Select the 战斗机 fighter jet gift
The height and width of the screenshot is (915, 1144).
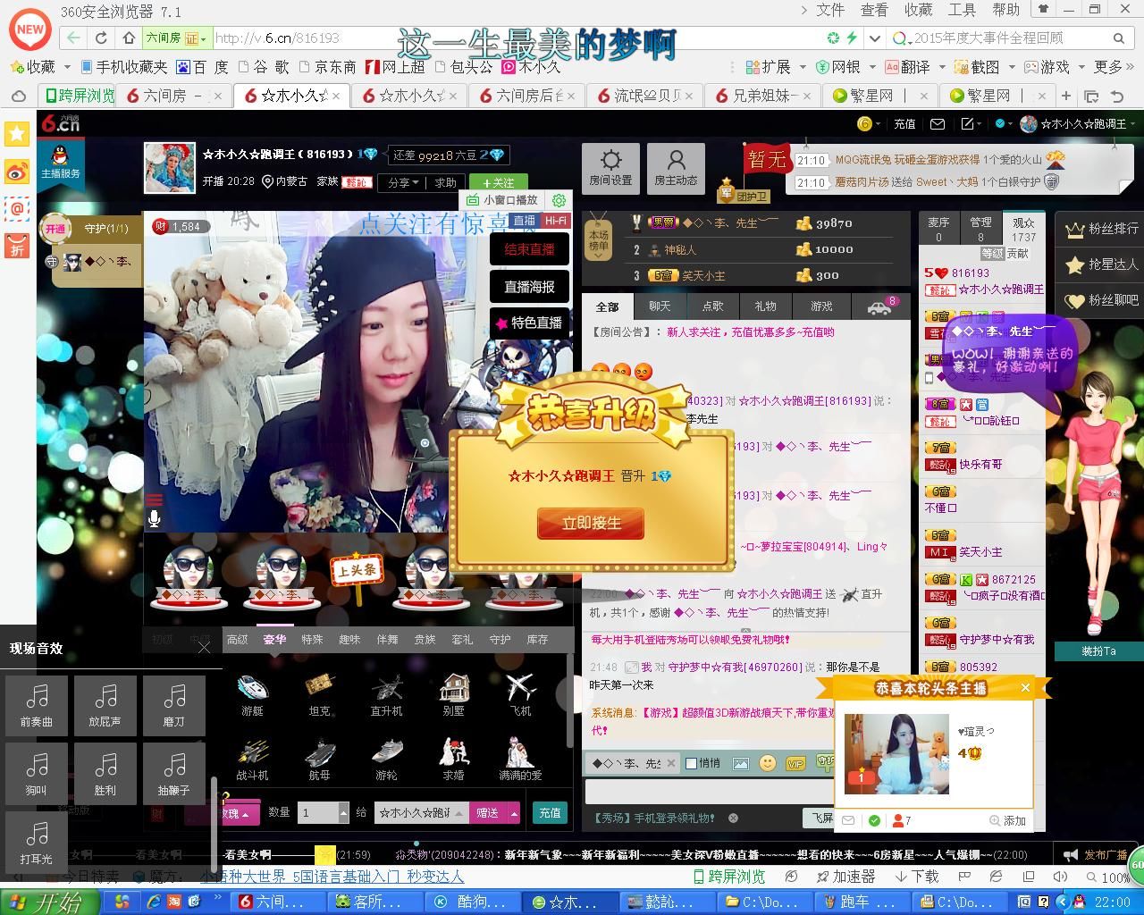coord(253,760)
